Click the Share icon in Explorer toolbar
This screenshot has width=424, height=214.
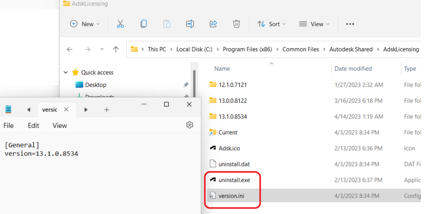[213, 24]
